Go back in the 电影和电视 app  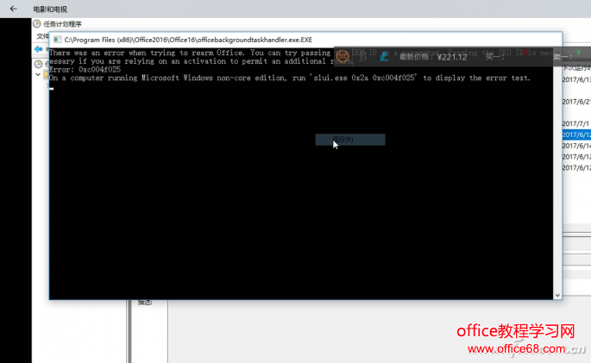(13, 9)
